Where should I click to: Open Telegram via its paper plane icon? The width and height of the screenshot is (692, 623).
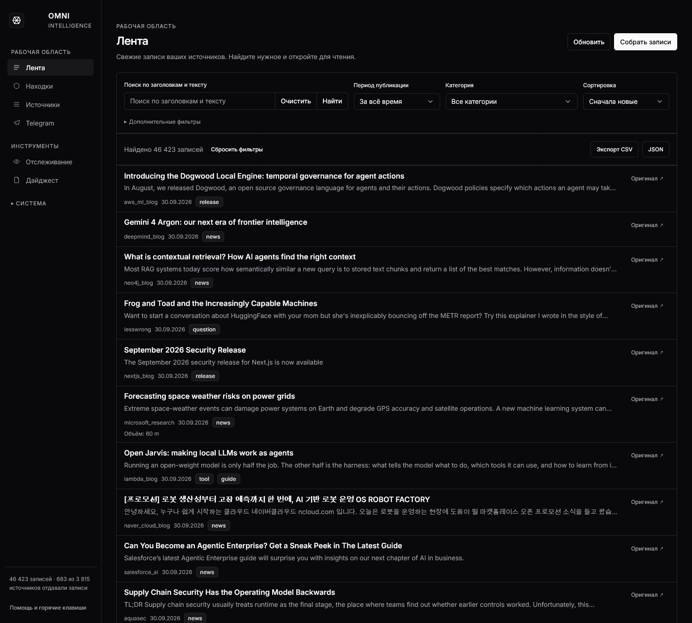coord(17,123)
